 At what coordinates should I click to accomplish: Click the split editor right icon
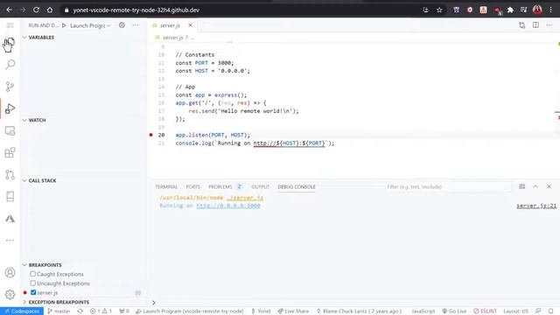535,25
